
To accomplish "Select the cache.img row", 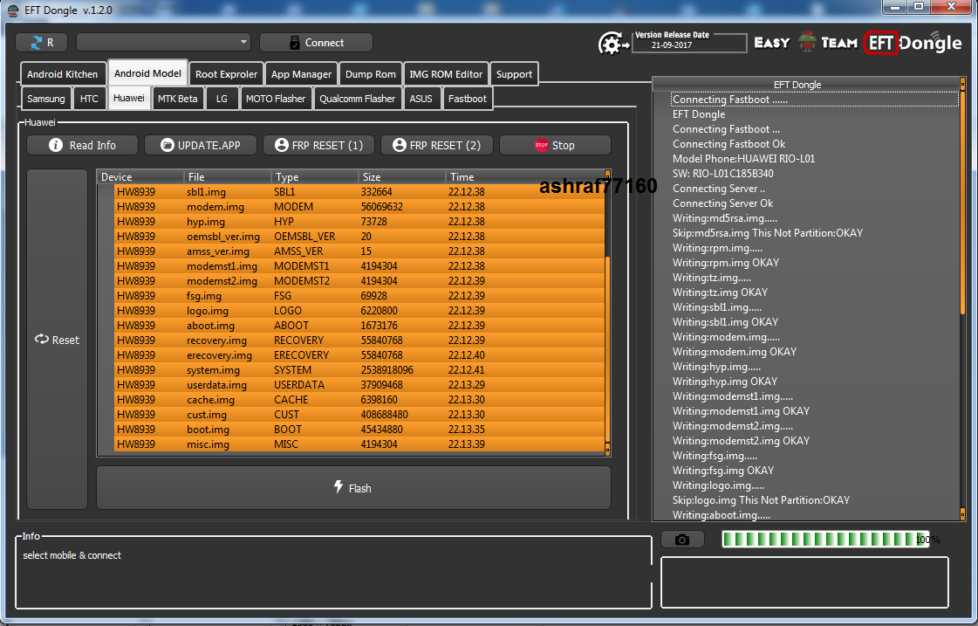I will pos(359,400).
